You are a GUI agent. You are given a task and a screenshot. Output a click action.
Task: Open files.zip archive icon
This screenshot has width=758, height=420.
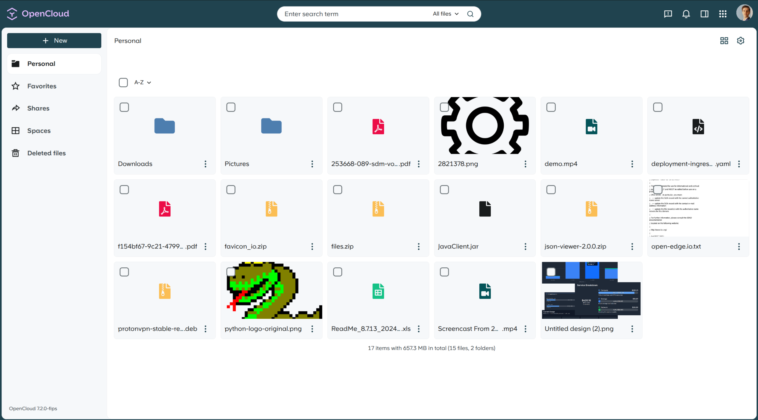378,209
